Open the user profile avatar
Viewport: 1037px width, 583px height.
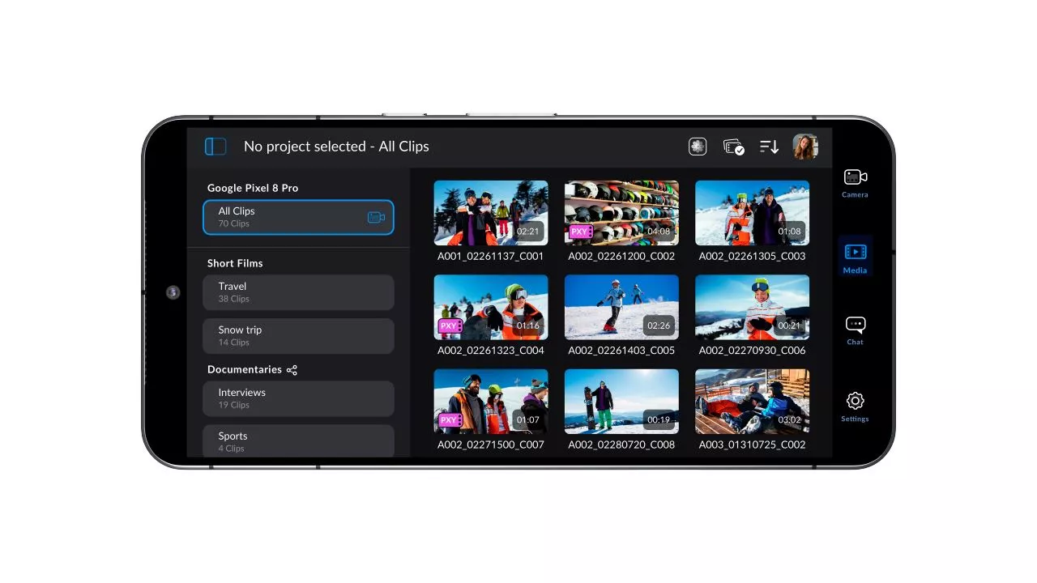[x=804, y=147]
